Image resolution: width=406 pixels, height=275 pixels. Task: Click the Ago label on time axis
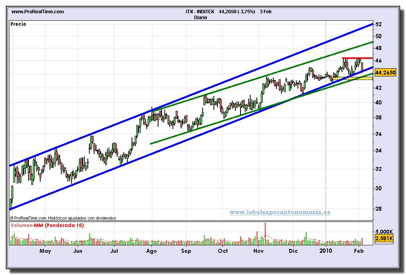tap(151, 251)
